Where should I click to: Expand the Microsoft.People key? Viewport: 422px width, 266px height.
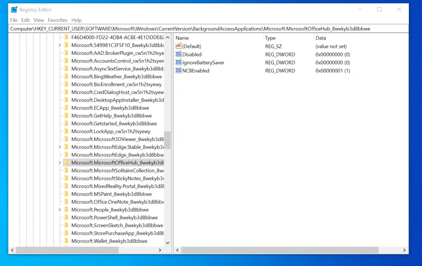(x=60, y=210)
